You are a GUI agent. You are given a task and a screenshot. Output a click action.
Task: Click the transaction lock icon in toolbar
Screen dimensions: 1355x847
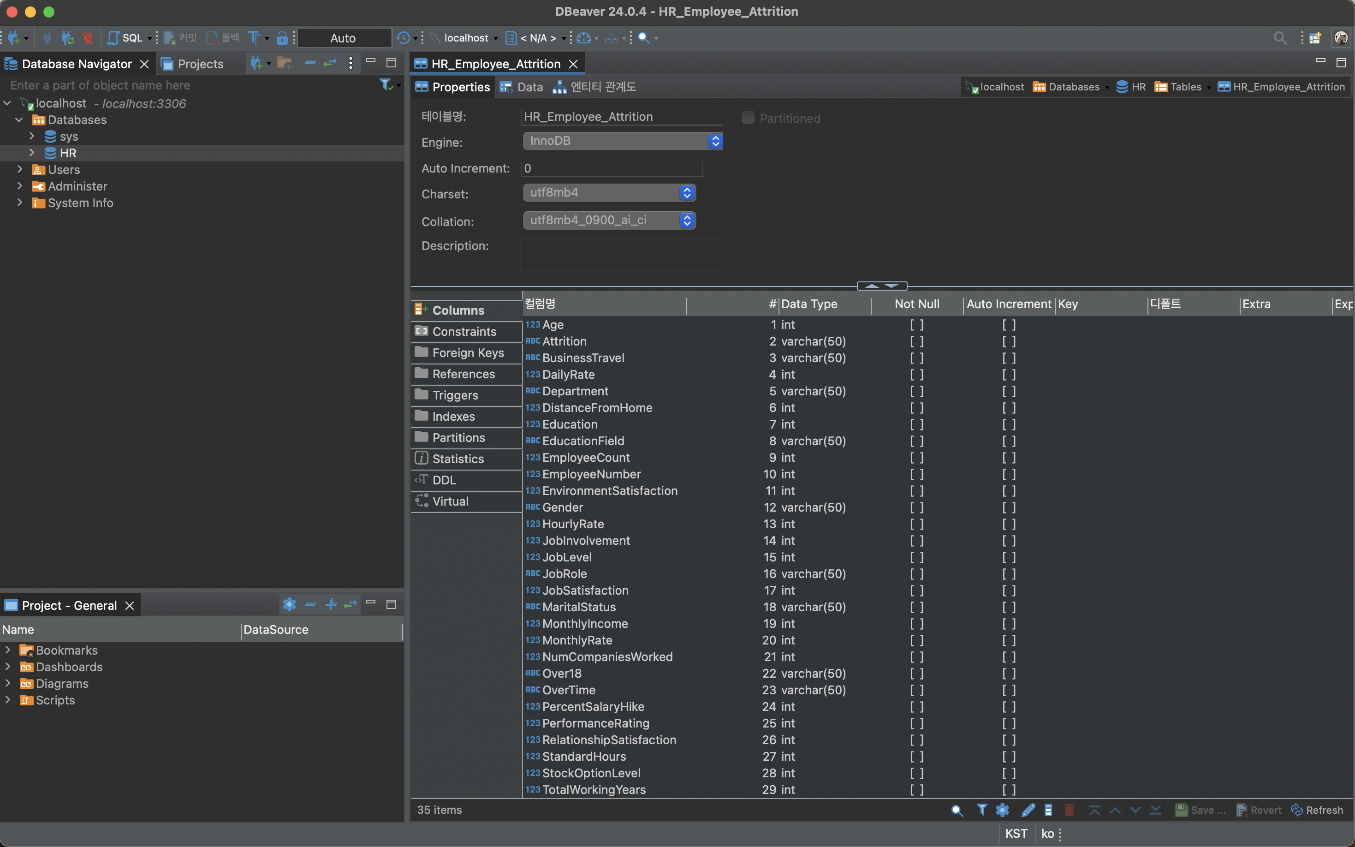point(282,37)
